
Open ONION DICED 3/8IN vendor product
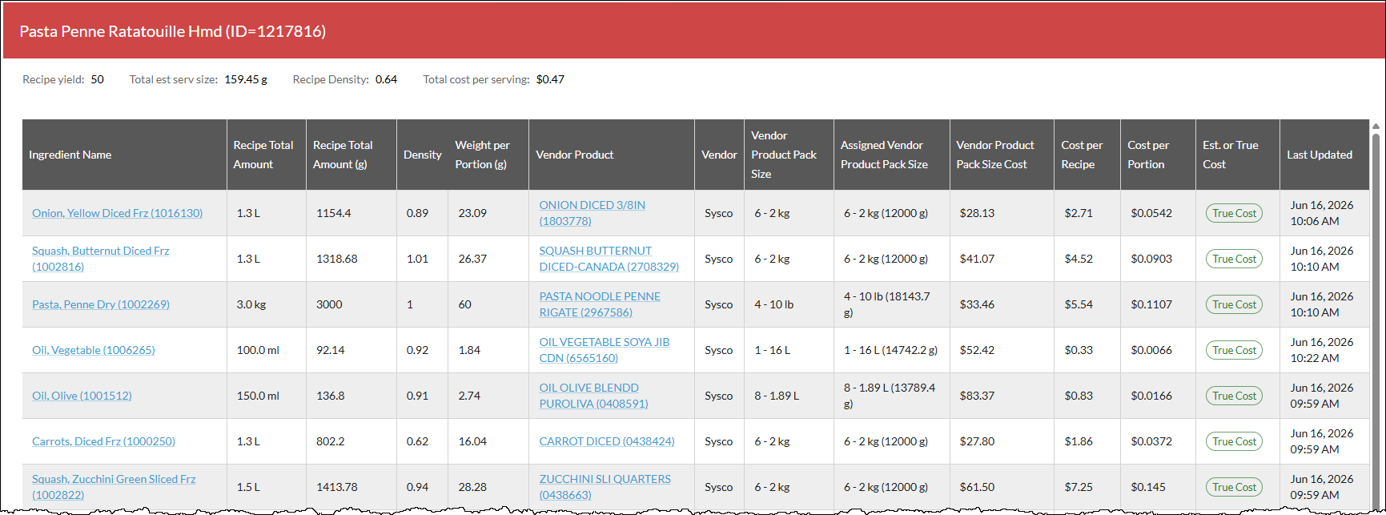592,213
